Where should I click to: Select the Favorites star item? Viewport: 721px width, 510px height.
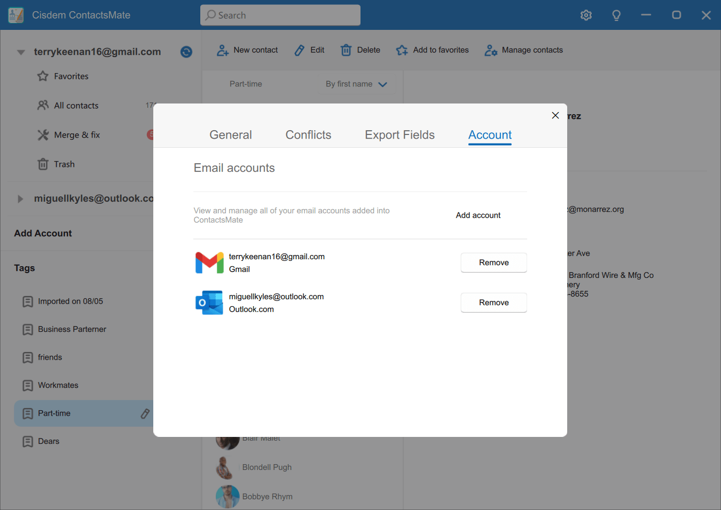pos(70,76)
